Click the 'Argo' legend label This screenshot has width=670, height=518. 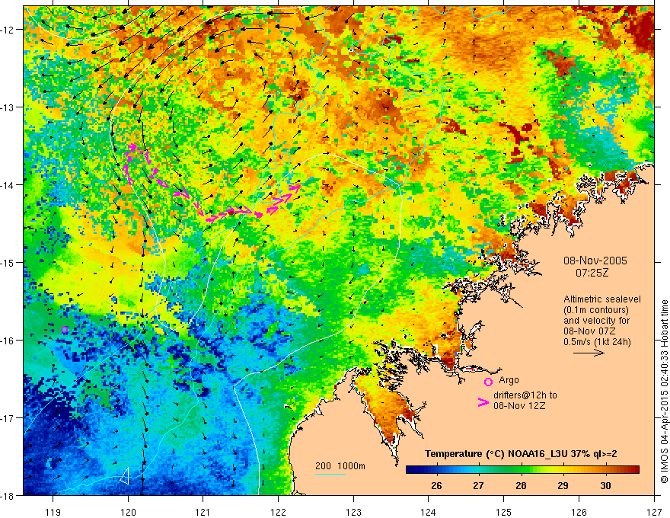[x=509, y=380]
